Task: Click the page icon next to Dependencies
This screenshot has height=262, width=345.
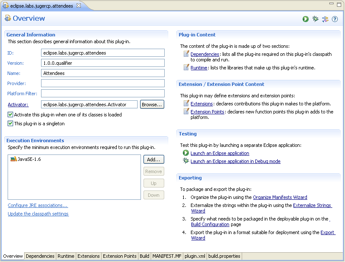Action: [x=186, y=54]
